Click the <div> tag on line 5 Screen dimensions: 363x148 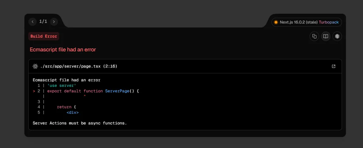73,113
